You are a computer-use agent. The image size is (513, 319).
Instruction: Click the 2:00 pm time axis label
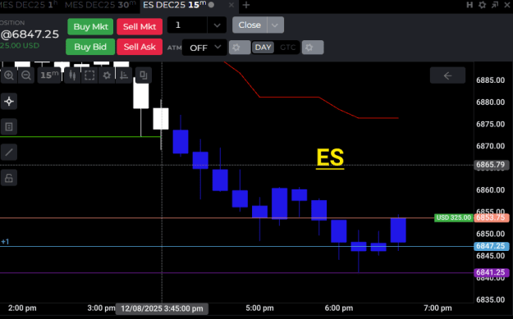pyautogui.click(x=22, y=308)
